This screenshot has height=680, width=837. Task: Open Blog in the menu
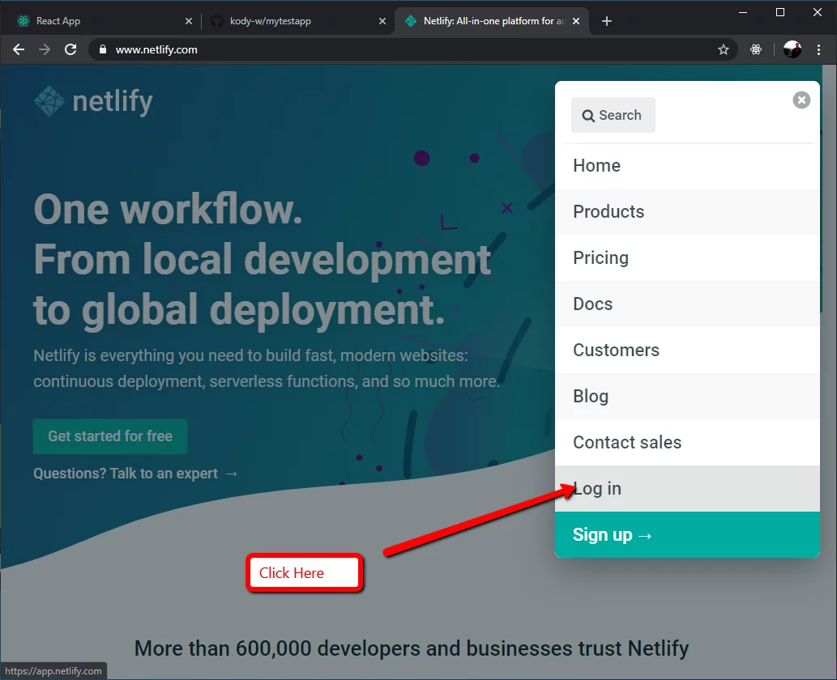pos(687,397)
